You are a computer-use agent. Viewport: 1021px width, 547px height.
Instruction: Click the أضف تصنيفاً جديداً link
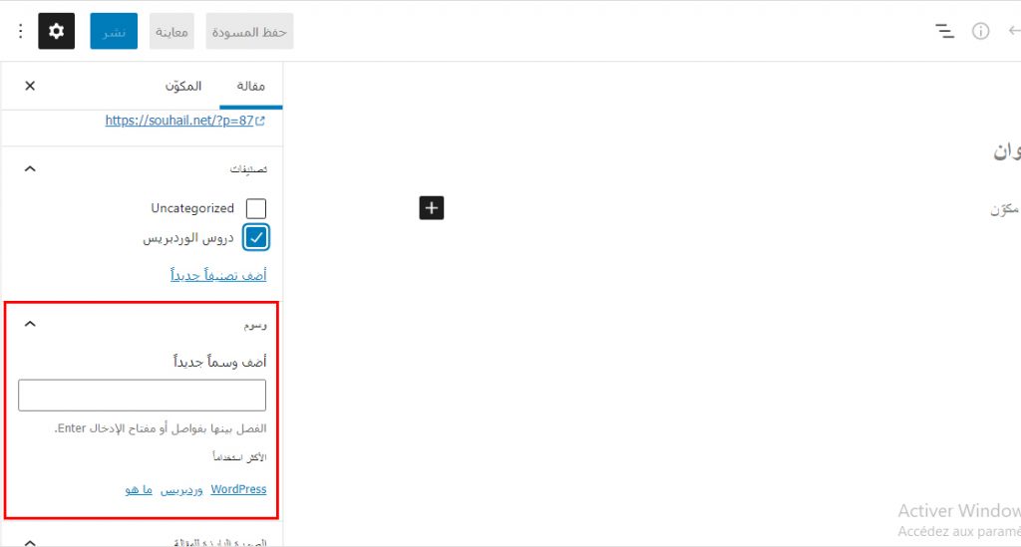218,275
